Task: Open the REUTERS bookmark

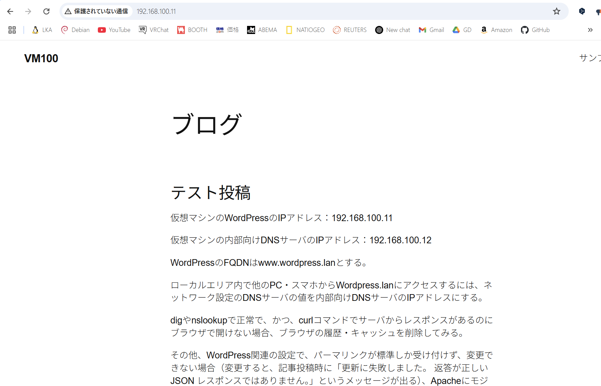Action: (x=350, y=30)
